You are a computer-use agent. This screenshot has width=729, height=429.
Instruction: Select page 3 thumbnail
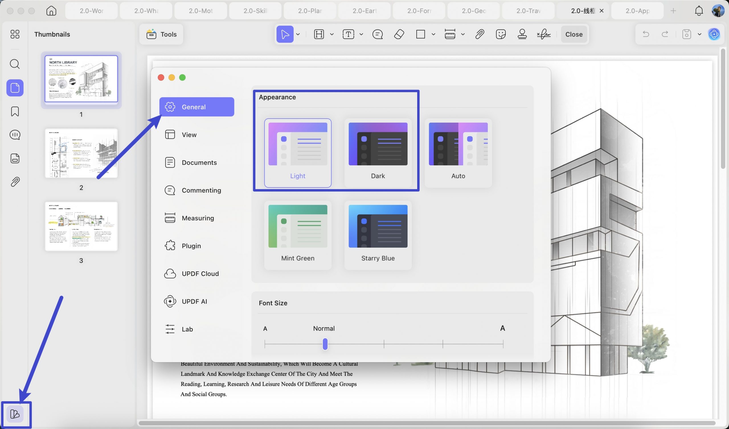pos(81,226)
